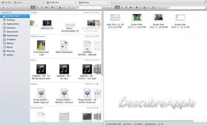Screen dimensions: 207x126
Task: Select list view in right pane
Action: [122, 7]
